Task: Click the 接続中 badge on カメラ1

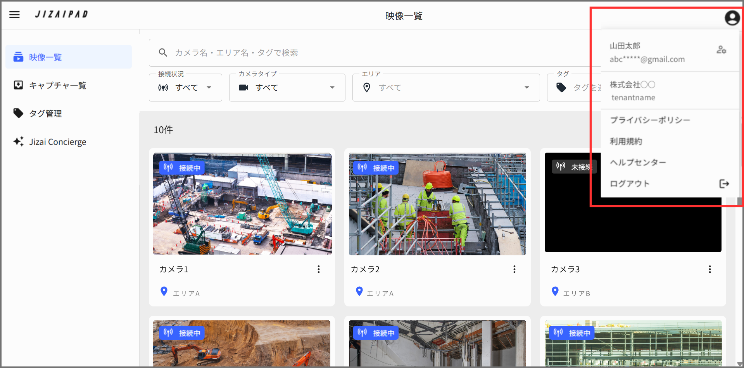Action: point(182,168)
